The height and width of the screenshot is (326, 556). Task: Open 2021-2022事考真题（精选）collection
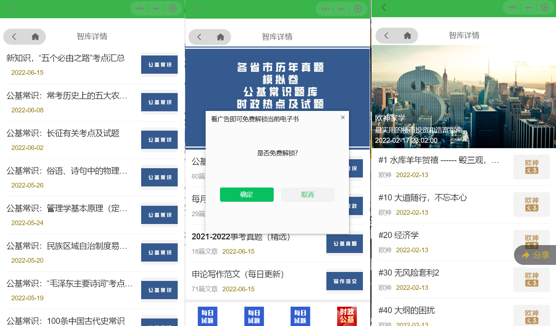click(241, 237)
